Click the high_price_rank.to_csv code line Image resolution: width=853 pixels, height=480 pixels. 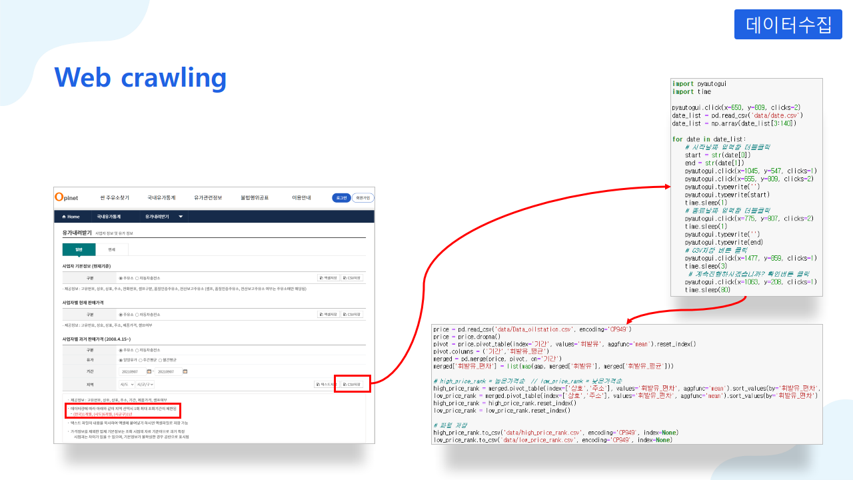coord(556,433)
